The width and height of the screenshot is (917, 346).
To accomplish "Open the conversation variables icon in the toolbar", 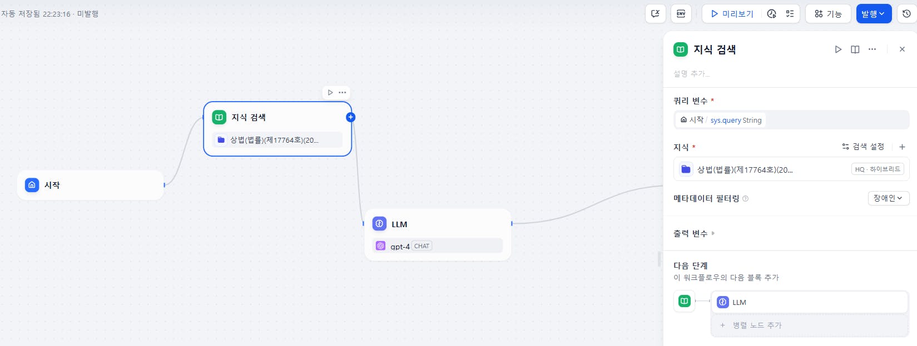I will pyautogui.click(x=655, y=13).
